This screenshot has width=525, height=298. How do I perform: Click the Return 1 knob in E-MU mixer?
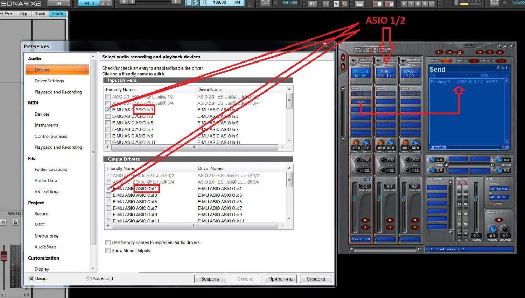pyautogui.click(x=499, y=160)
